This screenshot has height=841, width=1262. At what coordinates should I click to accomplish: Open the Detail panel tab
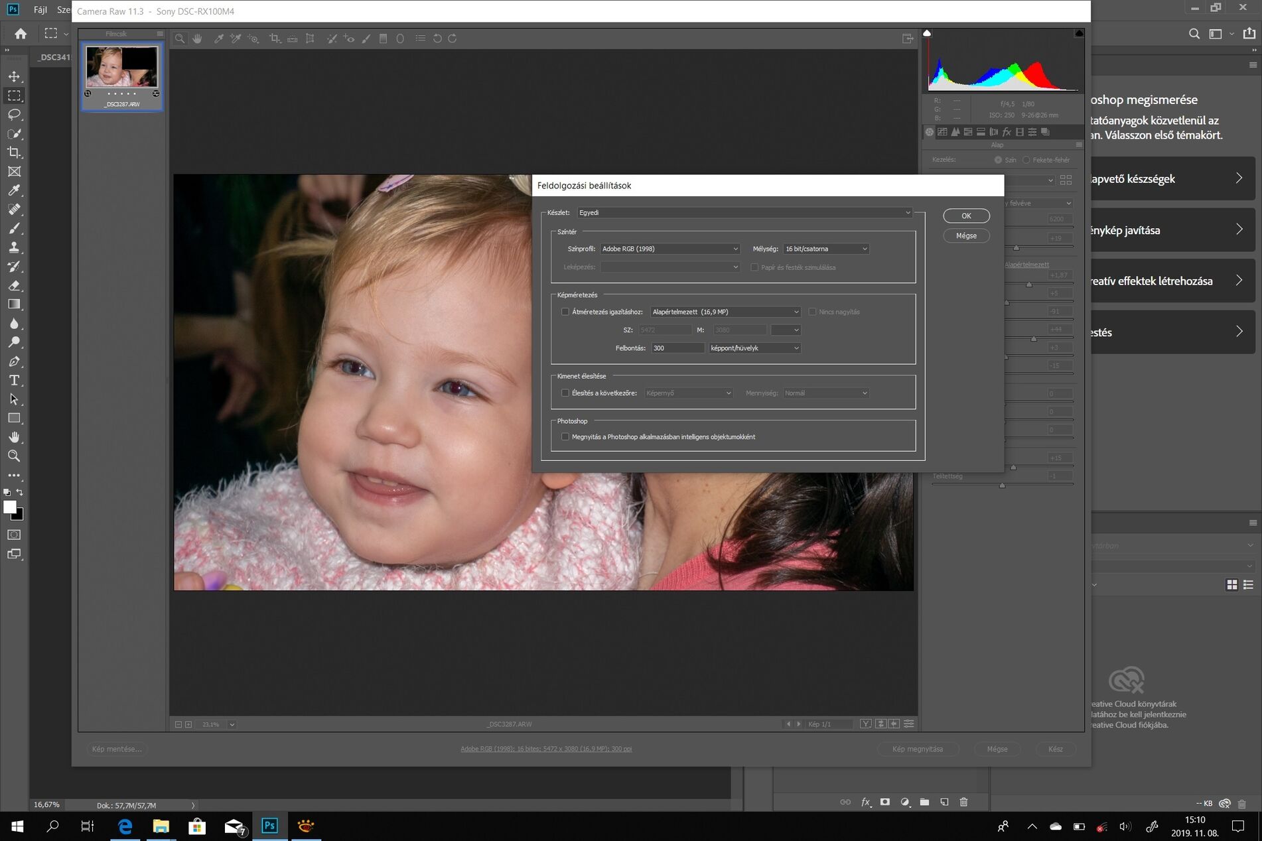955,132
